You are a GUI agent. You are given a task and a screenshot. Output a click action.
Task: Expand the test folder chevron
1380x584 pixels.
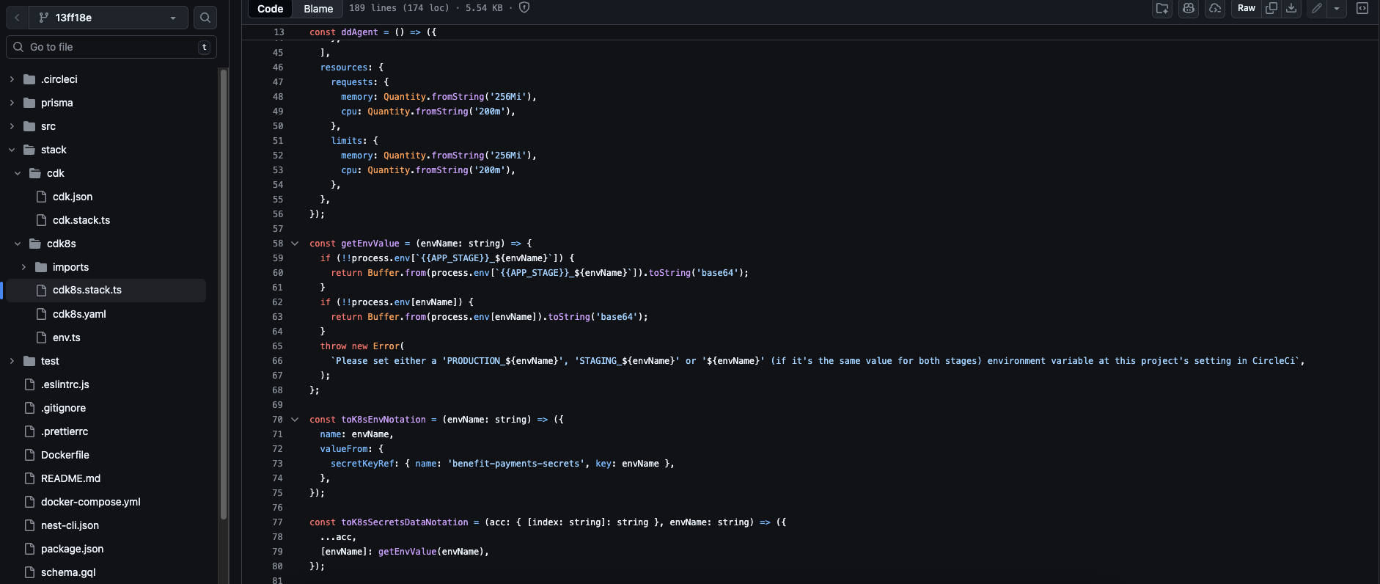coord(12,361)
